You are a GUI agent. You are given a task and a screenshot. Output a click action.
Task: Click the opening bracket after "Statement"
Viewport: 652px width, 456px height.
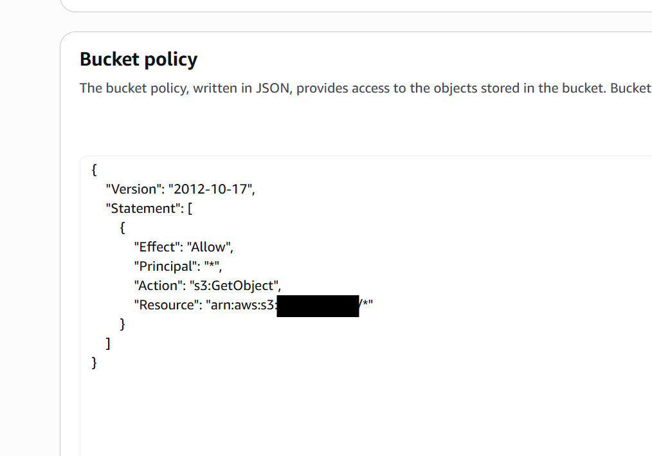click(191, 208)
